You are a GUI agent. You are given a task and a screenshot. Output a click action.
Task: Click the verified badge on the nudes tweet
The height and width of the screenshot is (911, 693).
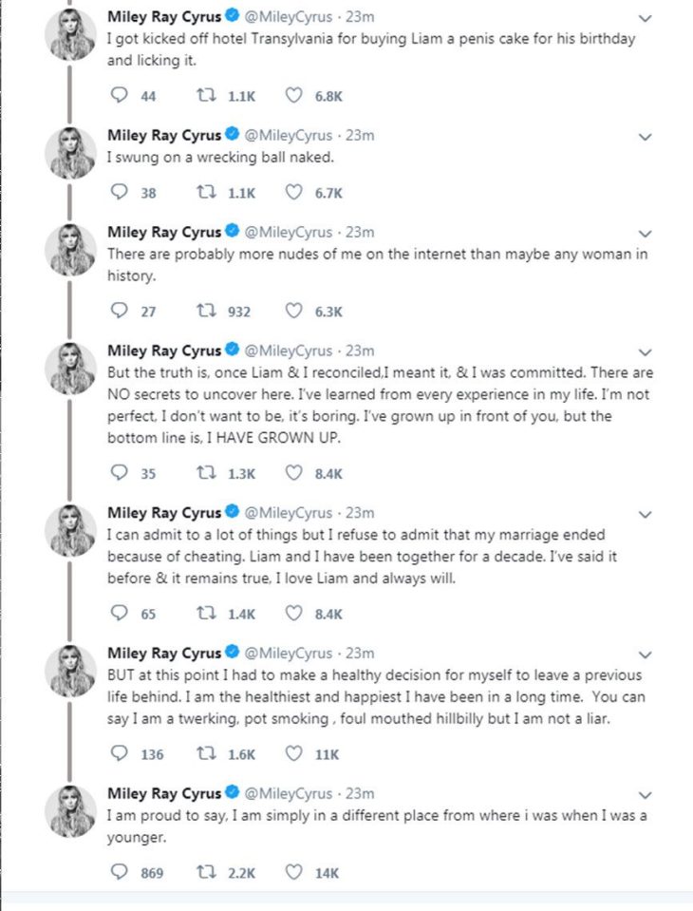click(x=233, y=231)
